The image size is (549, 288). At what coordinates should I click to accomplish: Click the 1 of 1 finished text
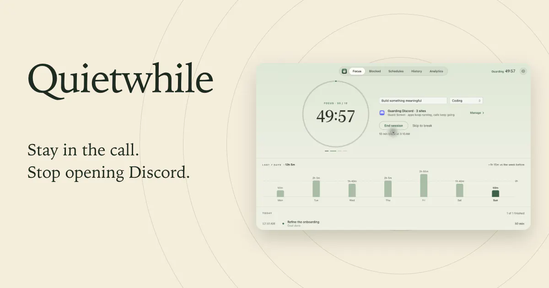[515, 213]
